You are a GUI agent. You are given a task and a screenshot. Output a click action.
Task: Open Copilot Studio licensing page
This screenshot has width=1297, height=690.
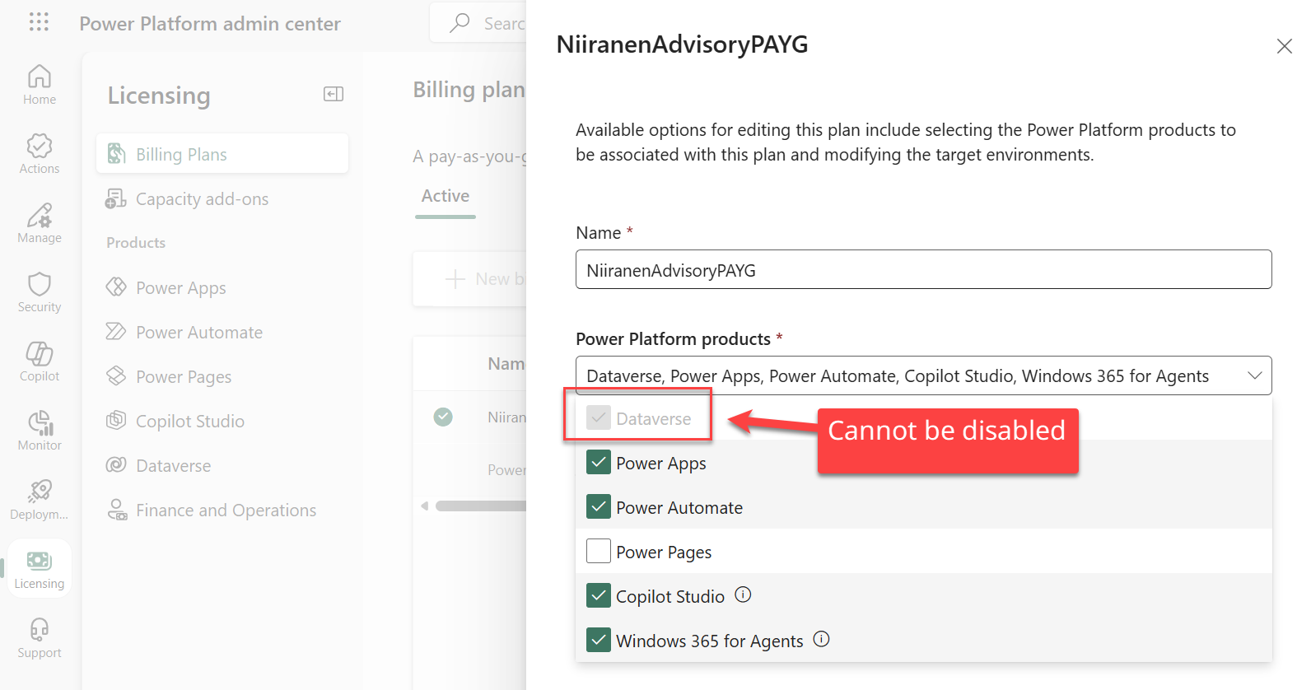tap(222, 421)
